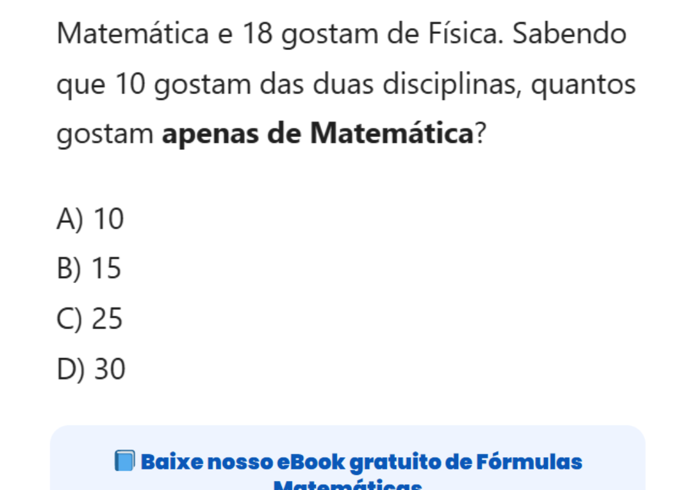Click the bold phrase "apenas de Matemática"

[x=317, y=134]
